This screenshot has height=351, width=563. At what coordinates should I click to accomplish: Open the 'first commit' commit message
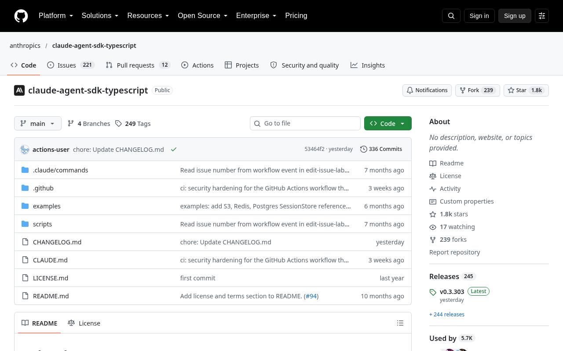tap(197, 278)
